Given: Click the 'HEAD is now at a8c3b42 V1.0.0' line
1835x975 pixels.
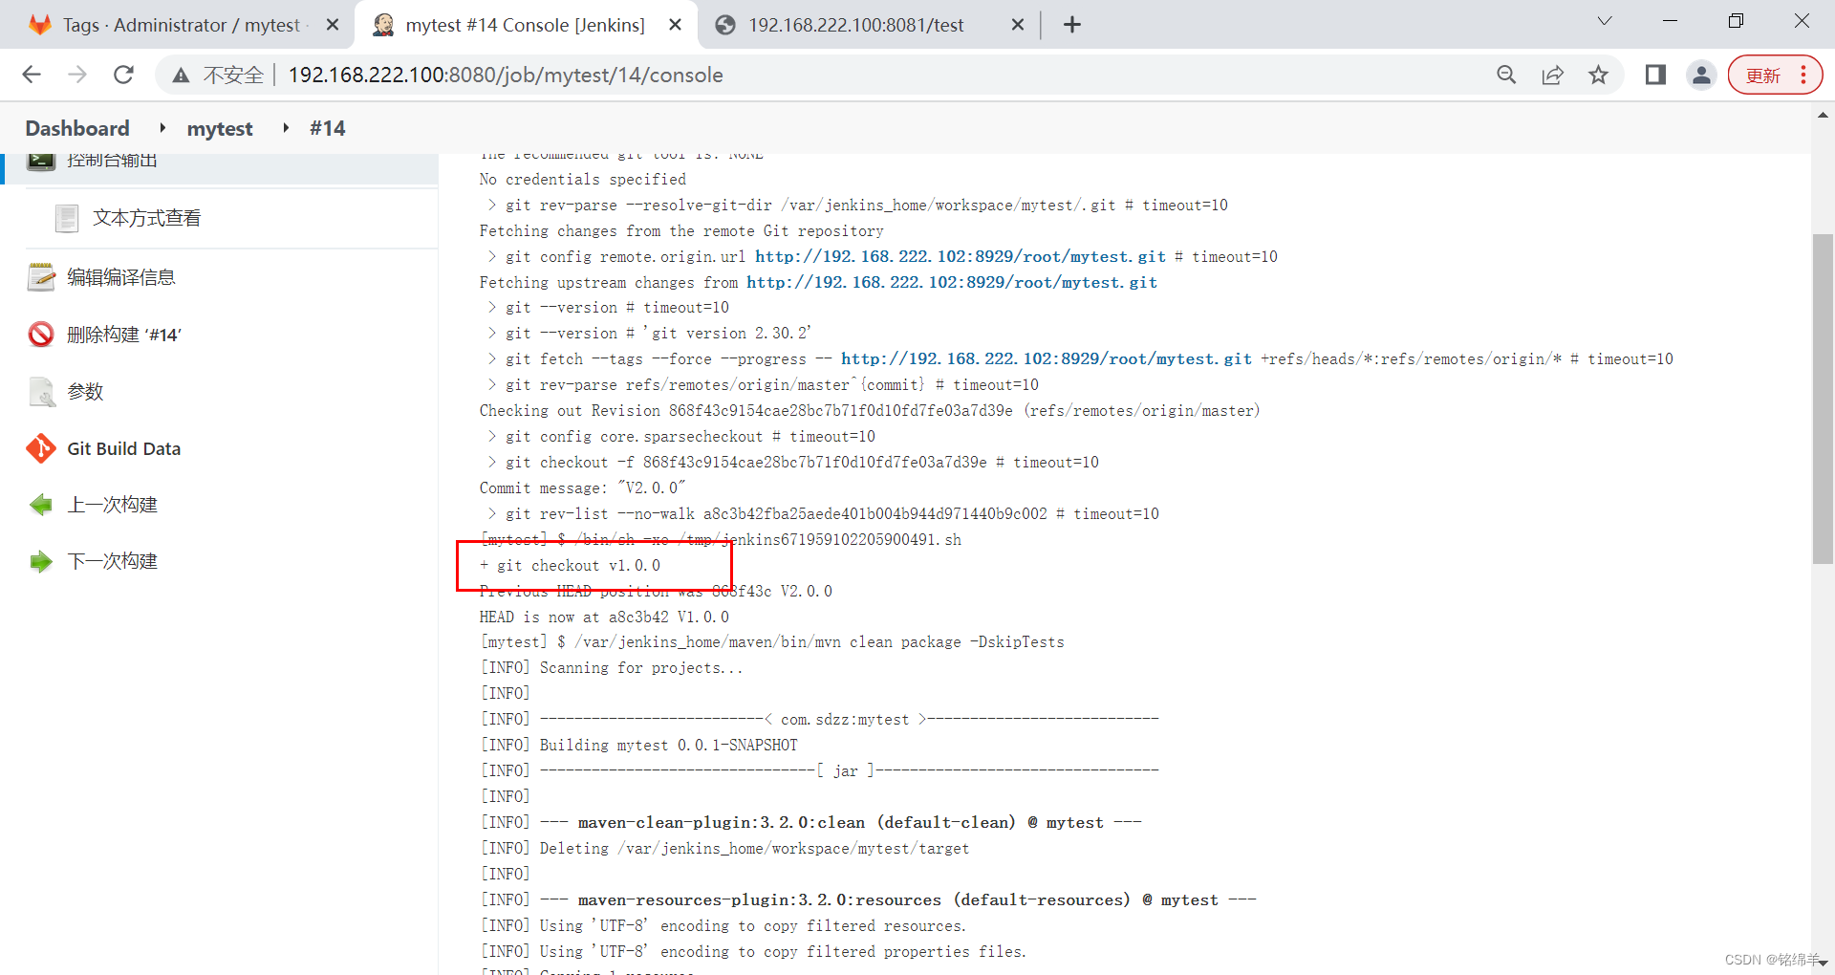Looking at the screenshot, I should pyautogui.click(x=604, y=617).
